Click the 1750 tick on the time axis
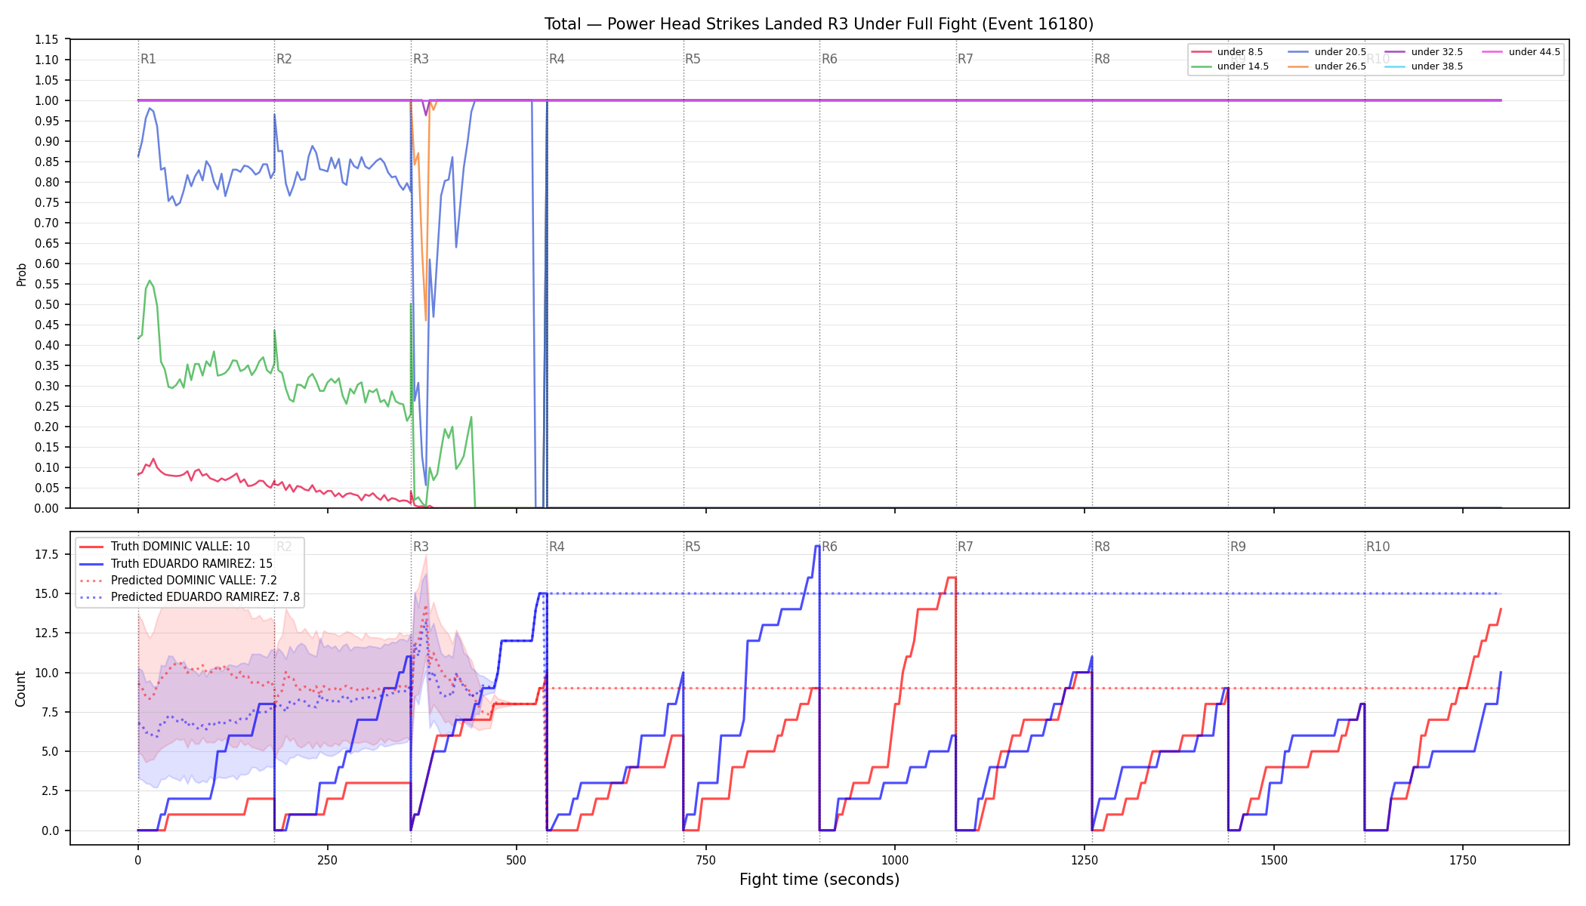The height and width of the screenshot is (906, 1586). (1463, 860)
